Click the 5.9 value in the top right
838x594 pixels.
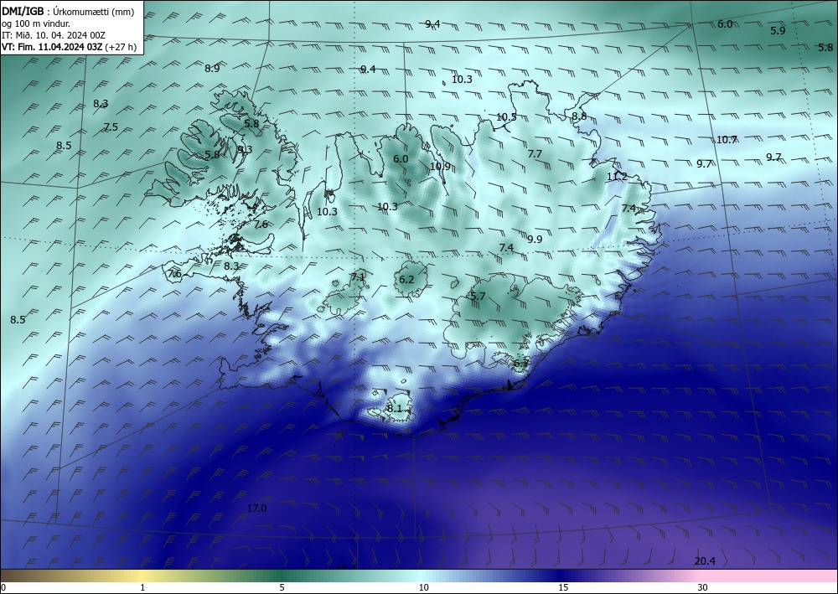click(778, 31)
